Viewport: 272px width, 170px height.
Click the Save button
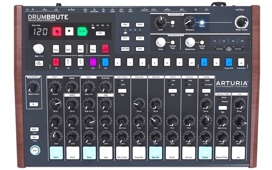point(140,49)
